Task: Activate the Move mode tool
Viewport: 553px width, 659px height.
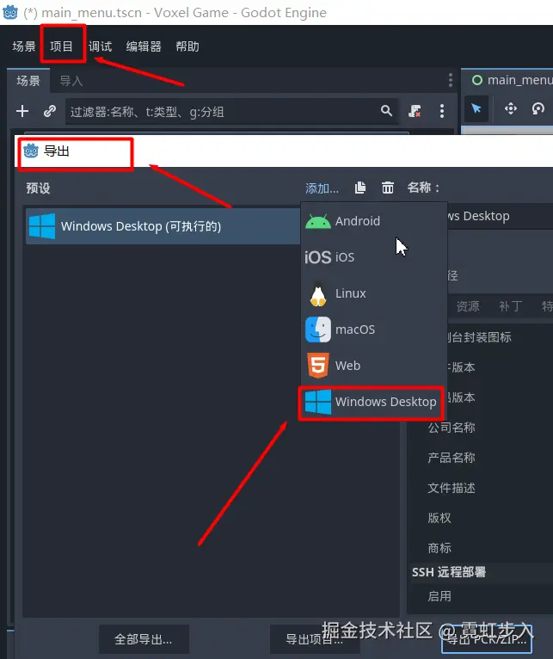Action: coord(511,109)
